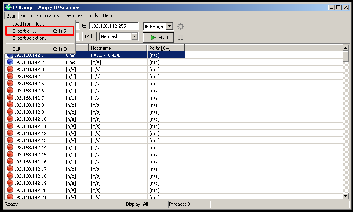353x212 pixels.
Task: Click the red status icon for 192.168.142.4
Action: coord(10,76)
